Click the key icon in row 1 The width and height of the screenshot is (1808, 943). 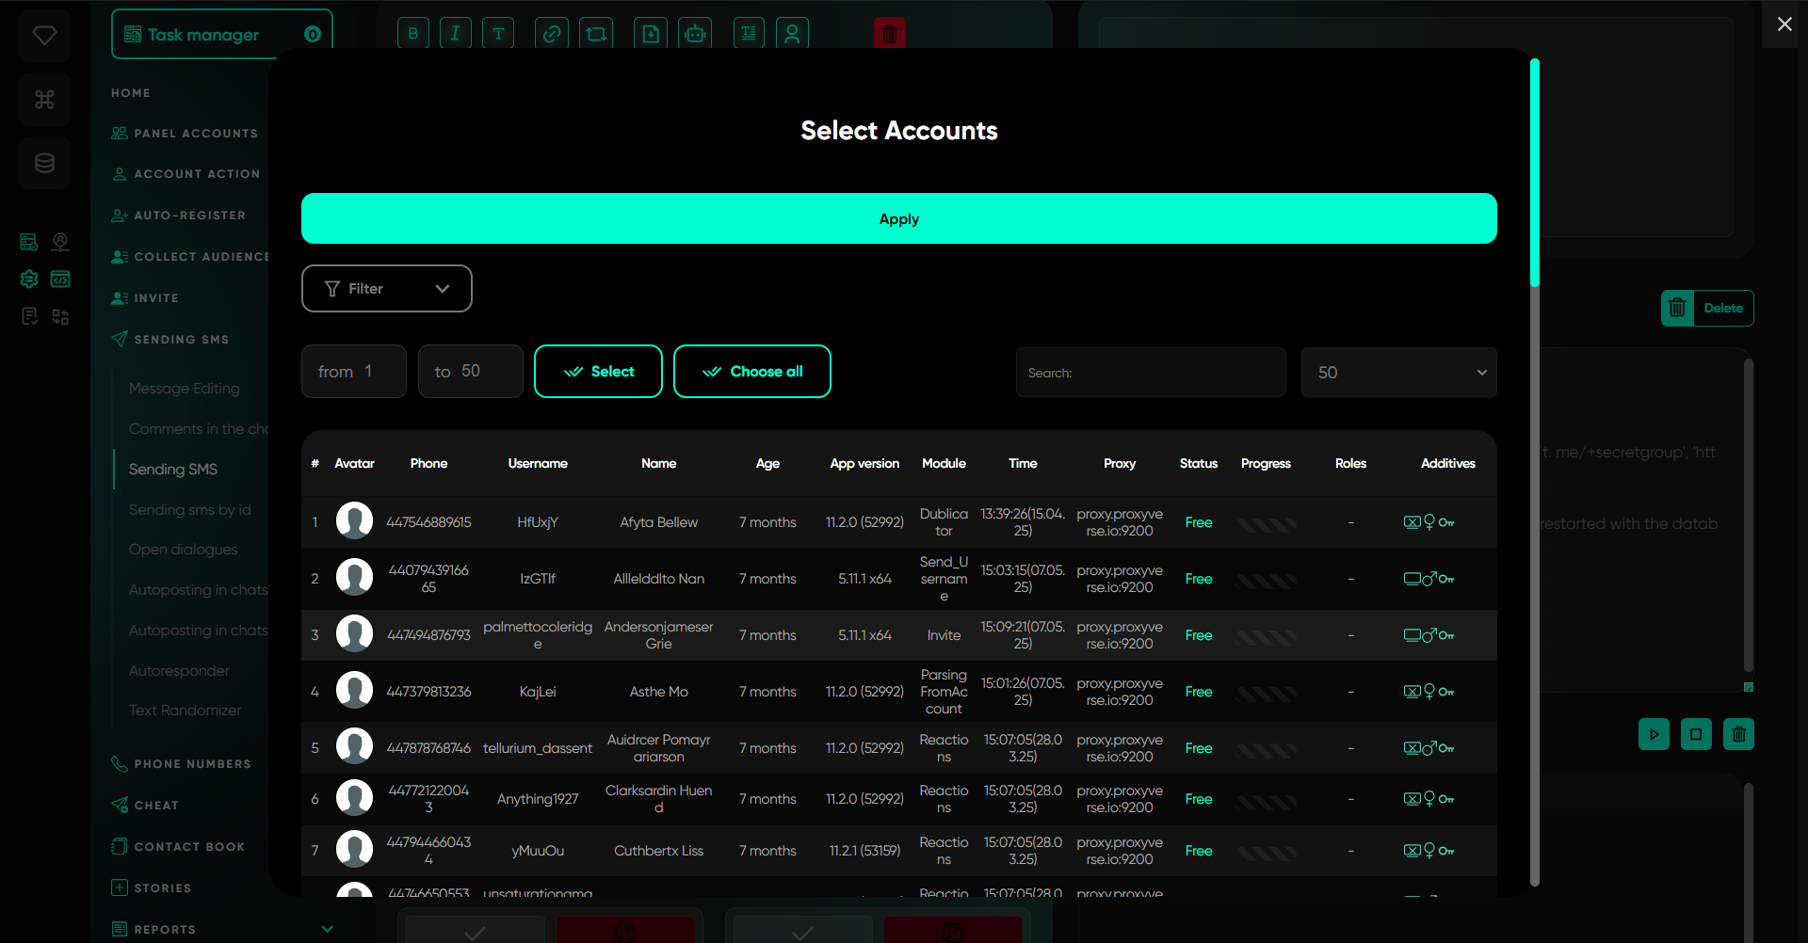pyautogui.click(x=1446, y=522)
